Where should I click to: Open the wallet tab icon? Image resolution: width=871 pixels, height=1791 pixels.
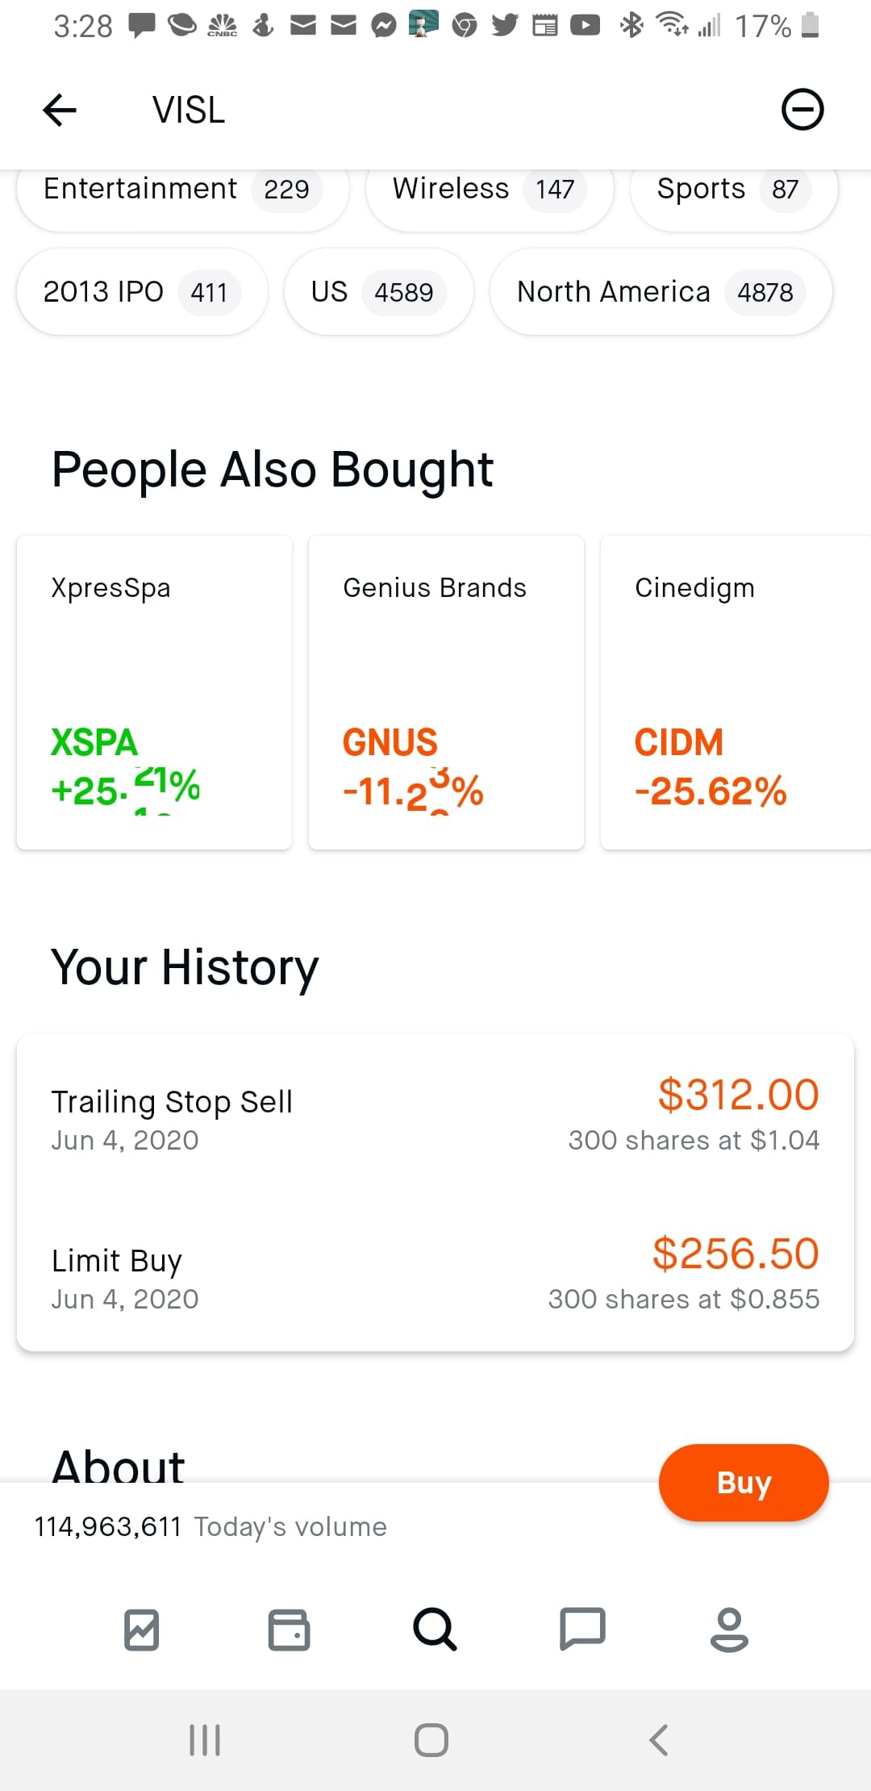[x=289, y=1630]
